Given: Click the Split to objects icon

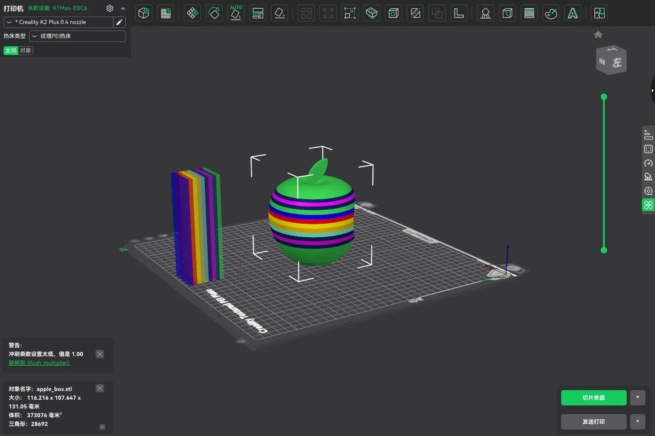Looking at the screenshot, I should [306, 13].
